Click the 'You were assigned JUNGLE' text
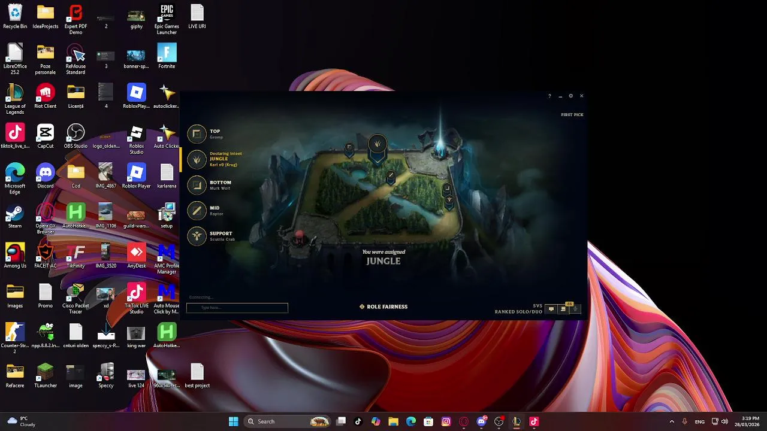This screenshot has width=767, height=431. [x=383, y=257]
